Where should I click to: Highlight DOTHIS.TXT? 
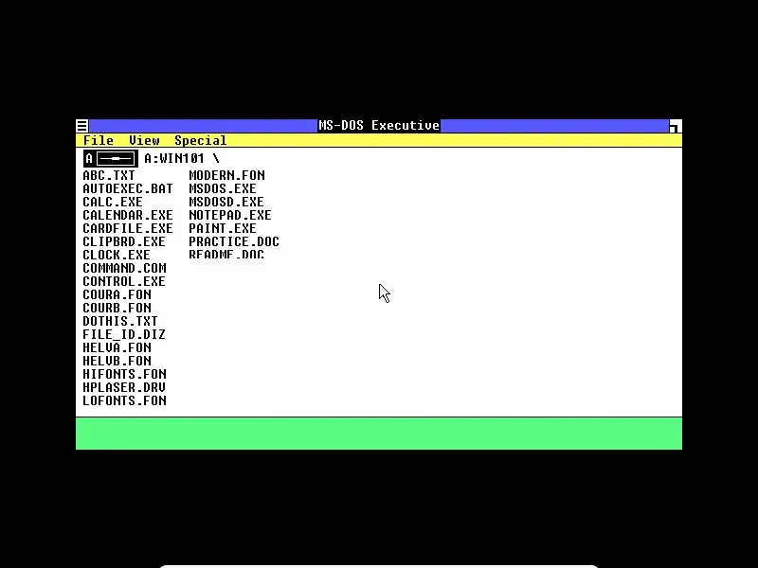point(120,321)
